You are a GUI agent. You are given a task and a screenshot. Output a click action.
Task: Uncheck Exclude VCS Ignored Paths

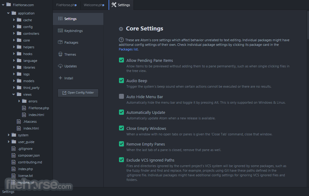(121, 160)
